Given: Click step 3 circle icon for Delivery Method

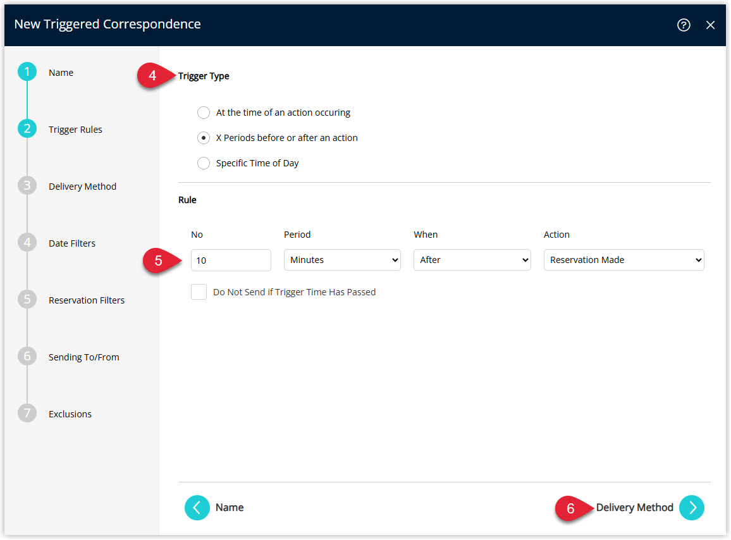Looking at the screenshot, I should (x=27, y=186).
